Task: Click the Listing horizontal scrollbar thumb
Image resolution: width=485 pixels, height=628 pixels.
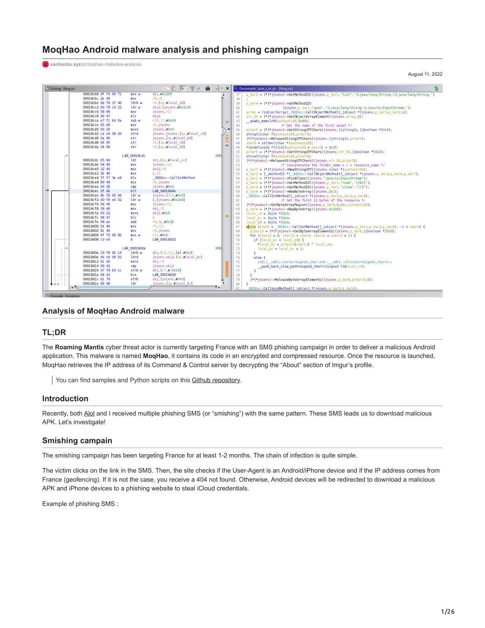Action: tap(113, 287)
